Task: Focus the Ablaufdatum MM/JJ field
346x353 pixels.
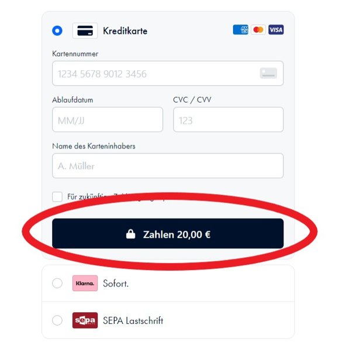Action: pos(108,120)
